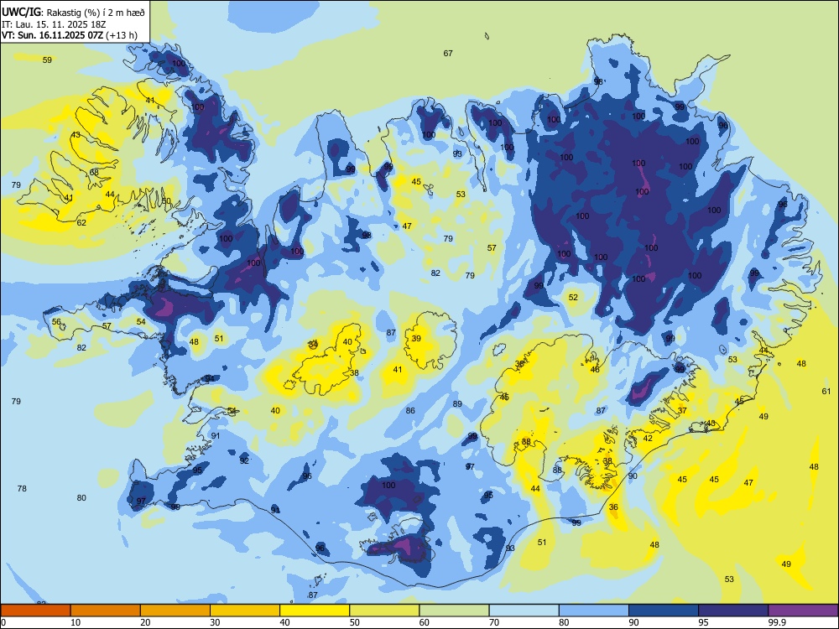Click the humidity value '59' on the map
This screenshot has width=839, height=629.
[48, 60]
